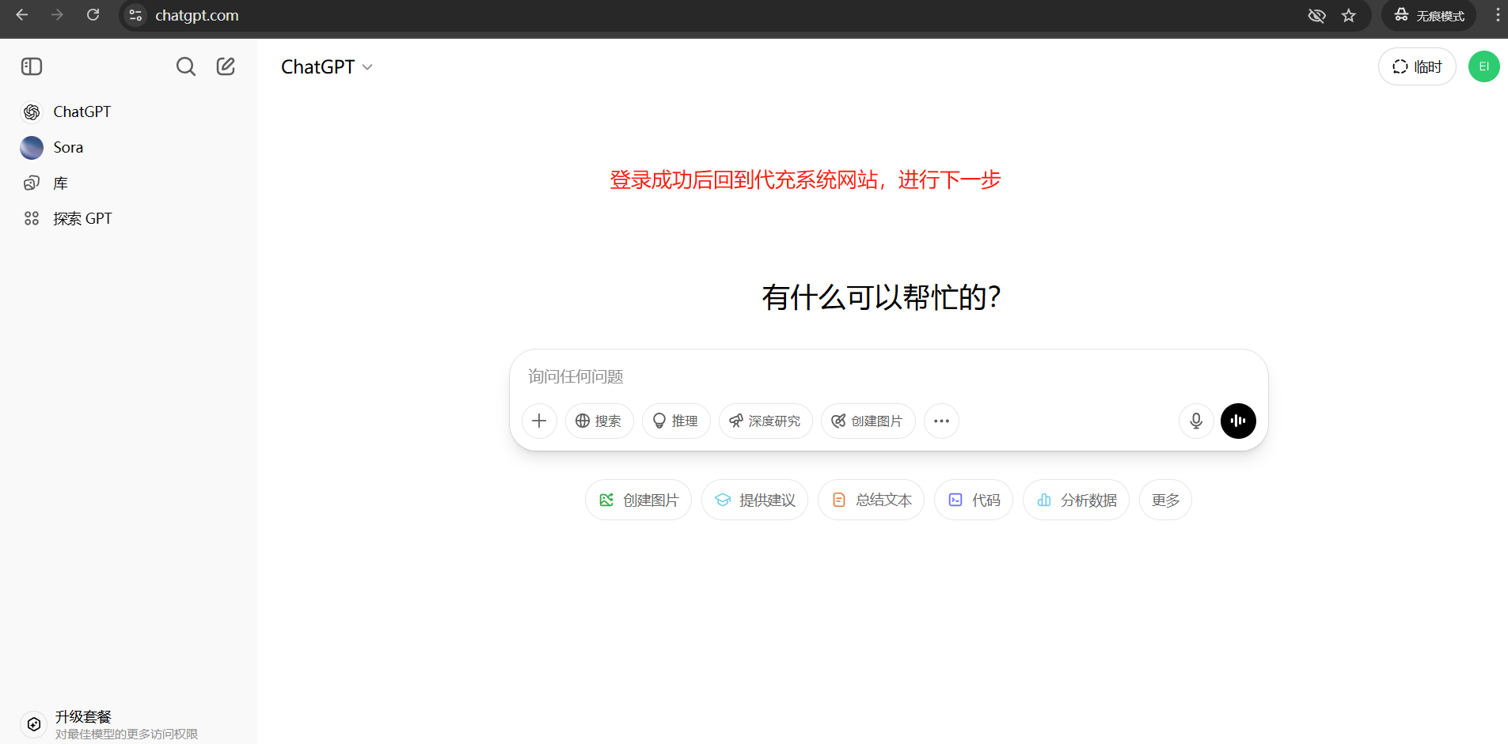This screenshot has width=1508, height=744.
Task: Click the browser forward arrow
Action: (x=57, y=15)
